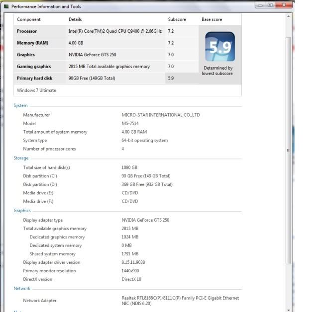Click the Graphics section heading below Storage

coord(22,211)
